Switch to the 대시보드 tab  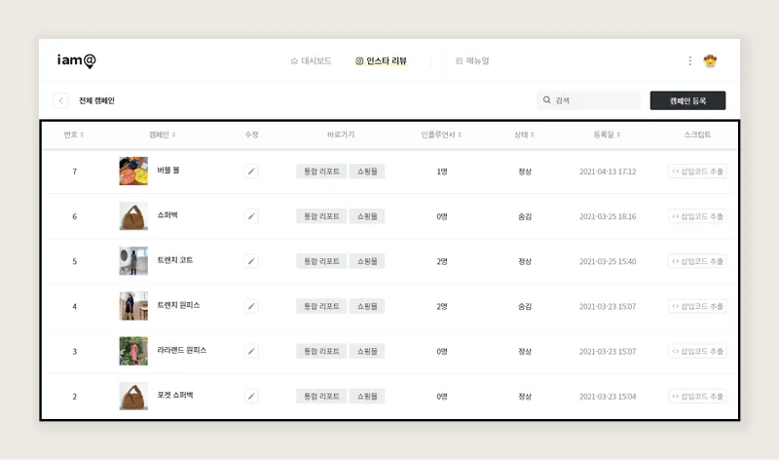click(311, 60)
